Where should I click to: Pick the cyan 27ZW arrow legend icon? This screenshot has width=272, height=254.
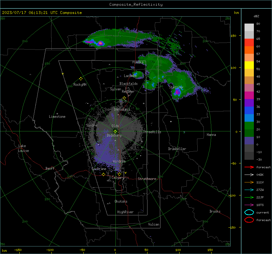coord(249,190)
